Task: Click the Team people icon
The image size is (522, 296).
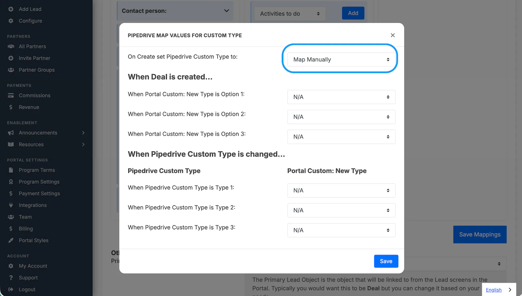Action: coord(11,217)
